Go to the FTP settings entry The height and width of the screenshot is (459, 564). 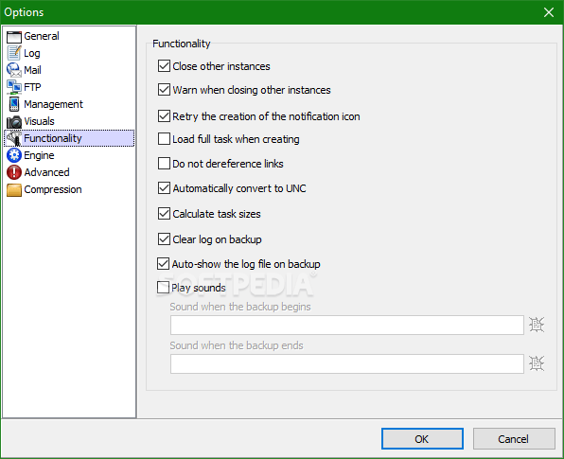(x=32, y=87)
